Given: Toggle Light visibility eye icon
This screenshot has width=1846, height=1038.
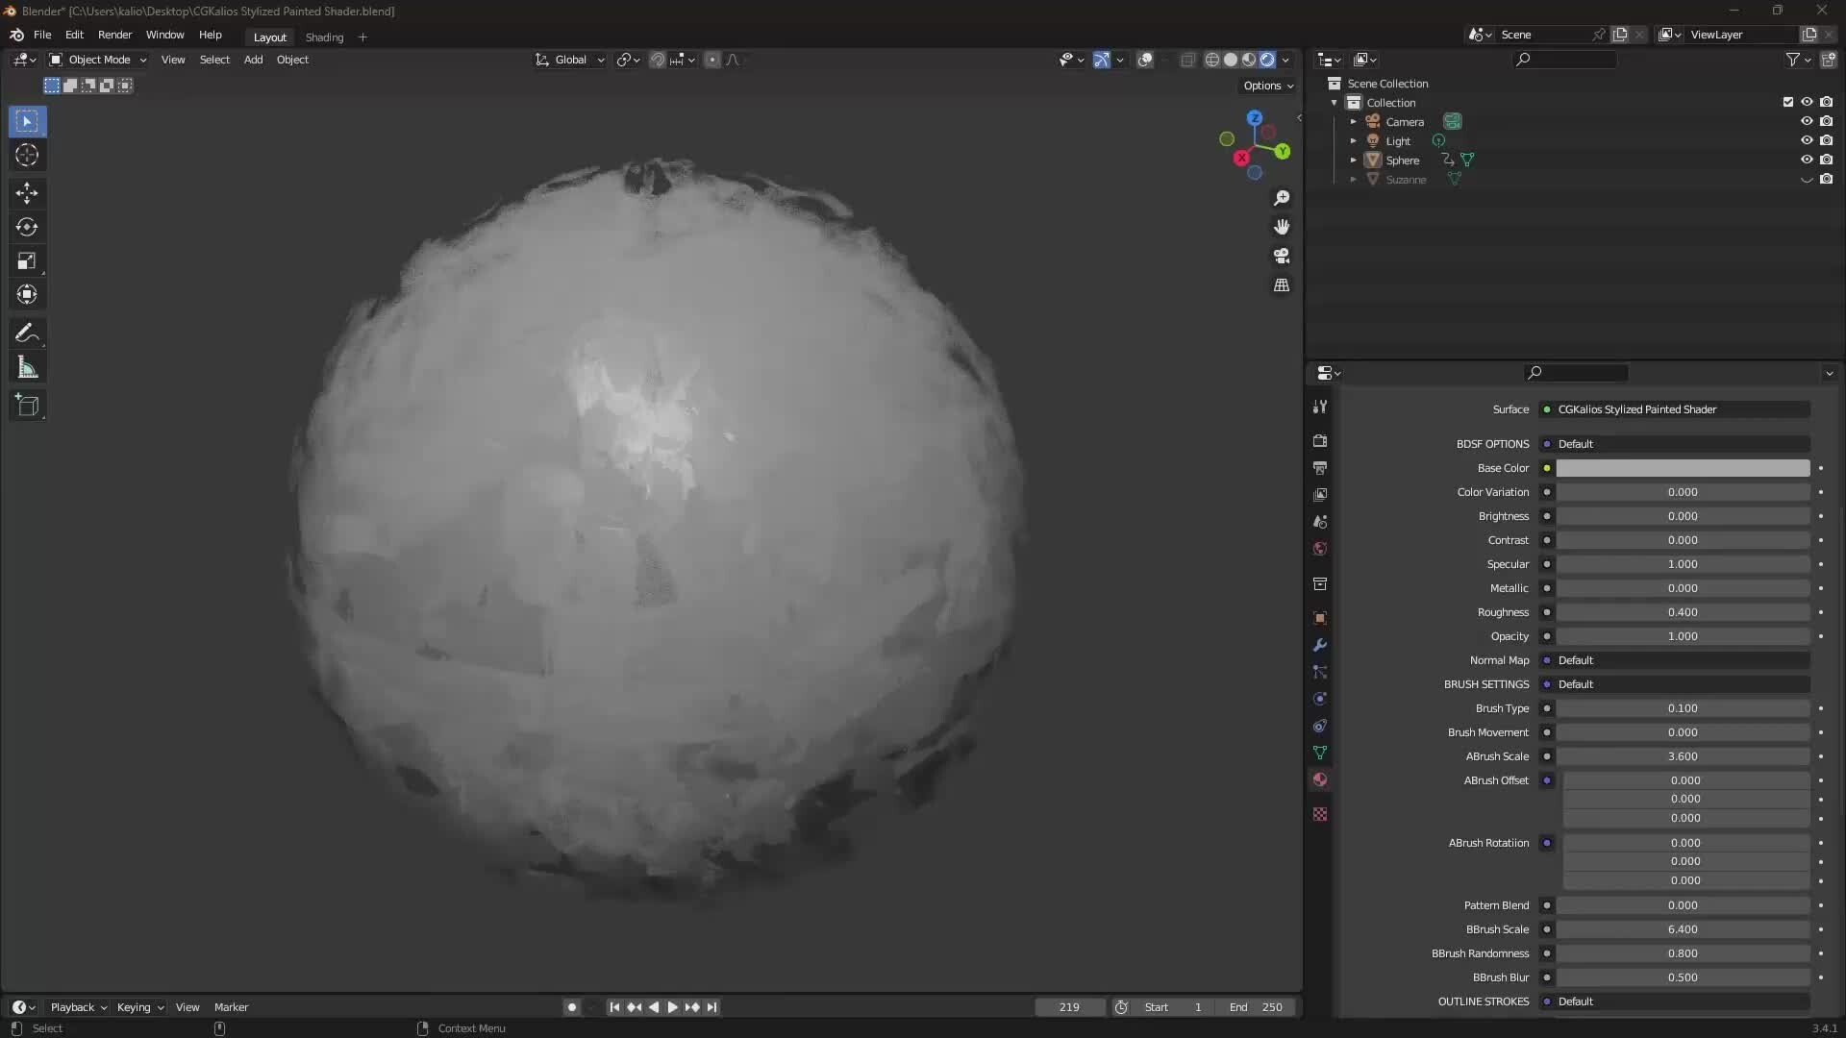Looking at the screenshot, I should (x=1807, y=140).
